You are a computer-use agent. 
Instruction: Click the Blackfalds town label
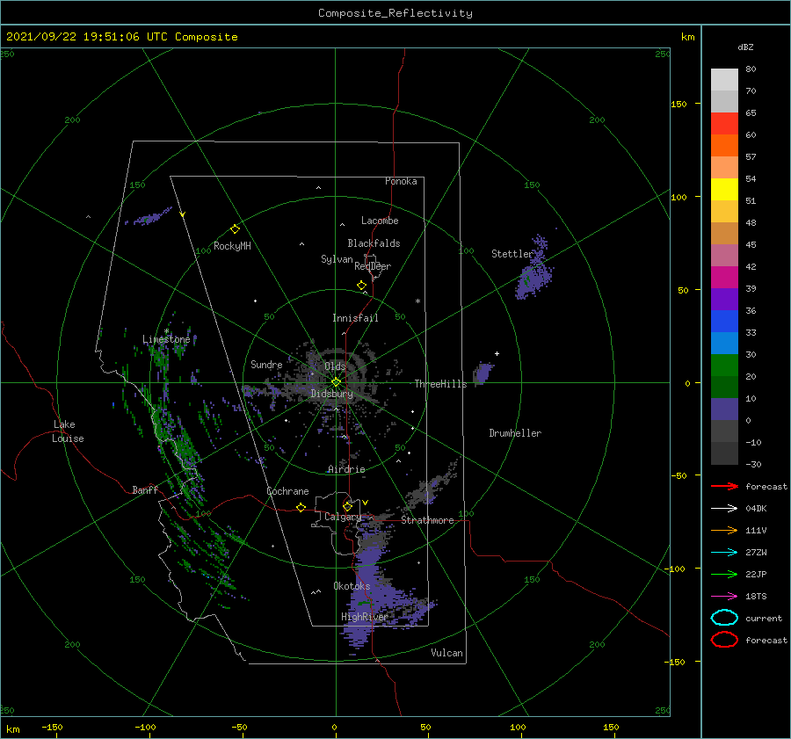click(374, 243)
